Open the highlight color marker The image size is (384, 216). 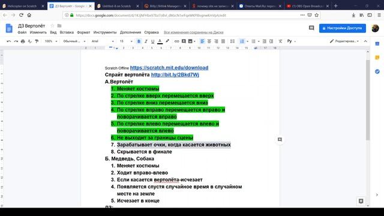pos(167,41)
